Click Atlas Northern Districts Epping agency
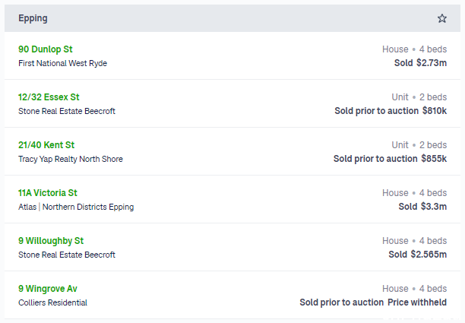 (76, 207)
